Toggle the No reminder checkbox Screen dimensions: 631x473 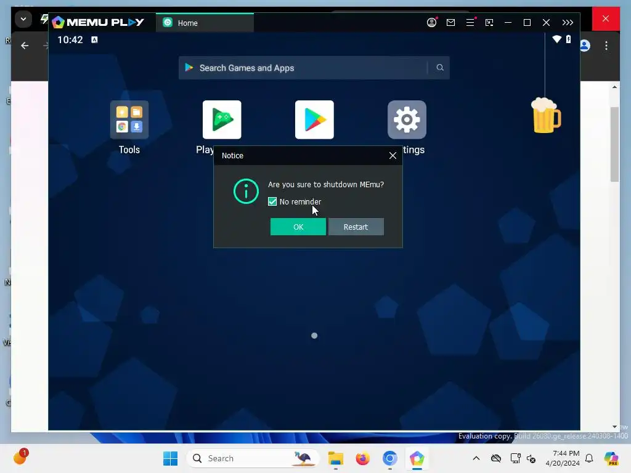[x=272, y=201]
